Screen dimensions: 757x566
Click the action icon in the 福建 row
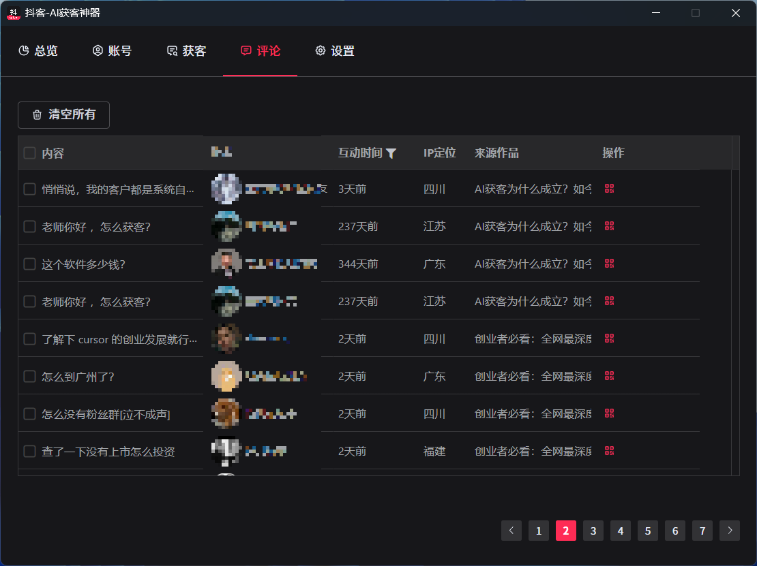610,451
